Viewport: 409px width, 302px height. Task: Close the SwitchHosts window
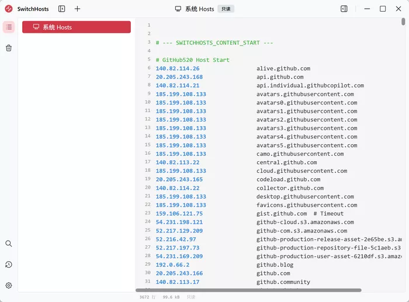tap(398, 9)
